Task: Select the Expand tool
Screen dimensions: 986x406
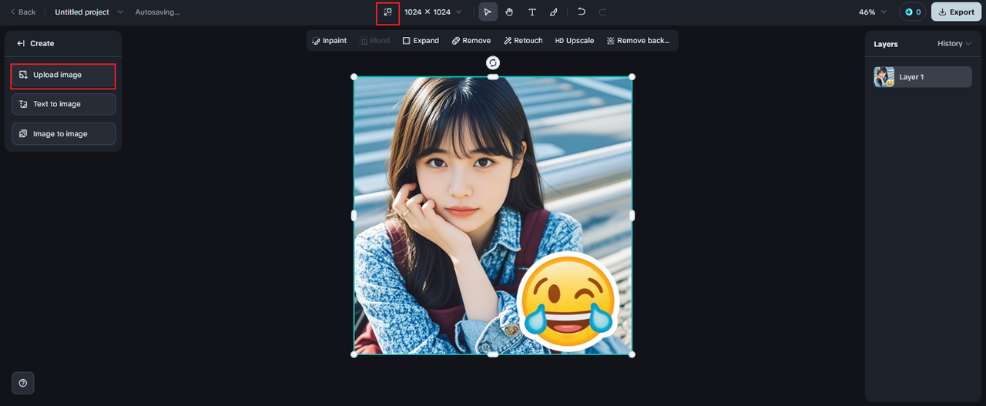Action: coord(421,41)
